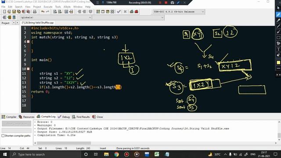281x158 pixels.
Task: Switch to the Resources bottom tab
Action: (26, 117)
